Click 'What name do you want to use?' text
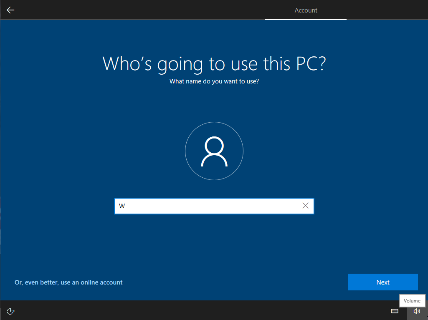Screen dimensions: 428x320 214,81
